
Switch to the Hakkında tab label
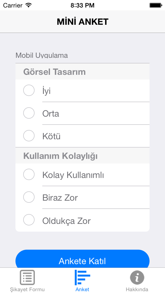[137, 289]
